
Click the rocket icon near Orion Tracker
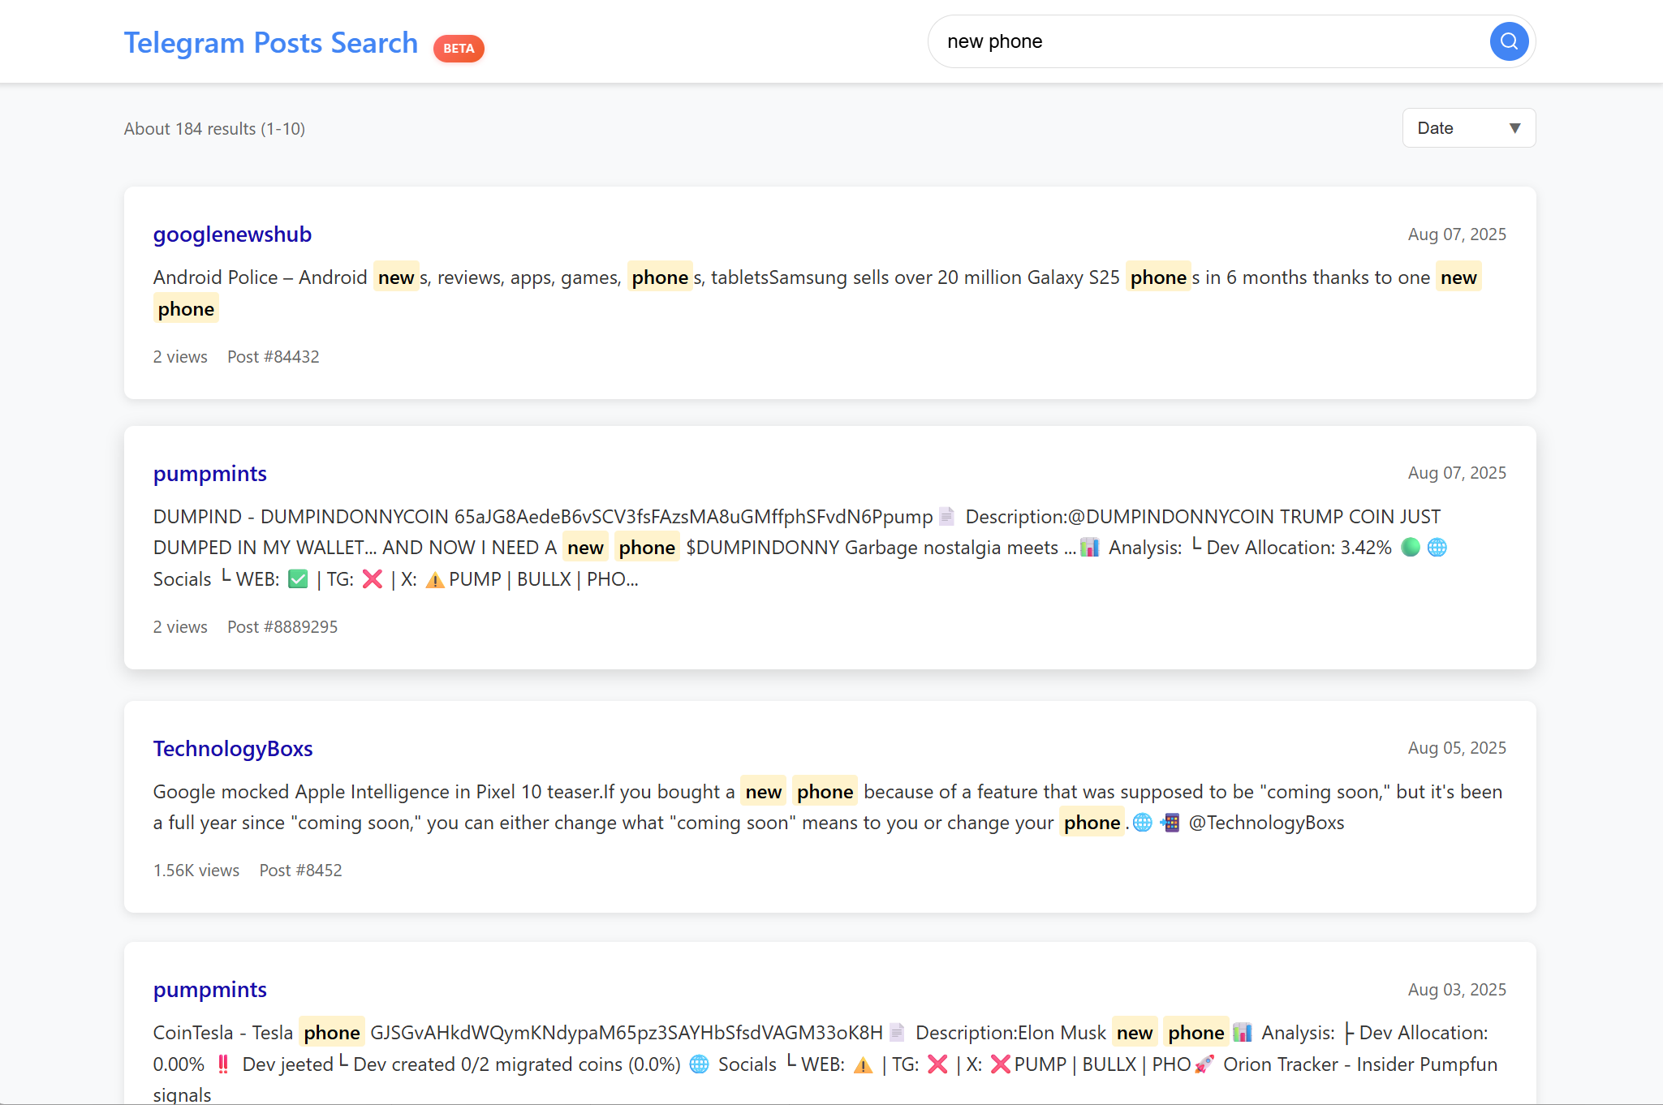tap(1203, 1064)
